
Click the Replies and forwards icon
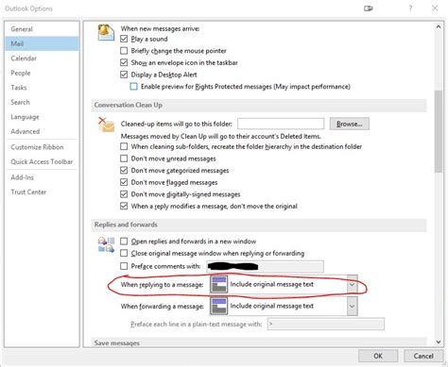[x=106, y=244]
